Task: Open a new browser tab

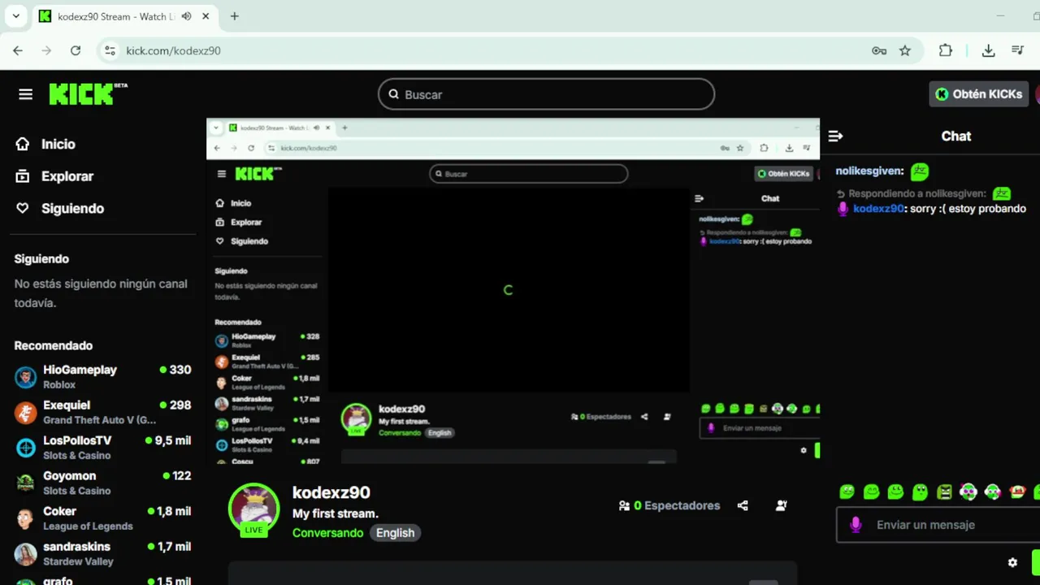Action: click(234, 16)
